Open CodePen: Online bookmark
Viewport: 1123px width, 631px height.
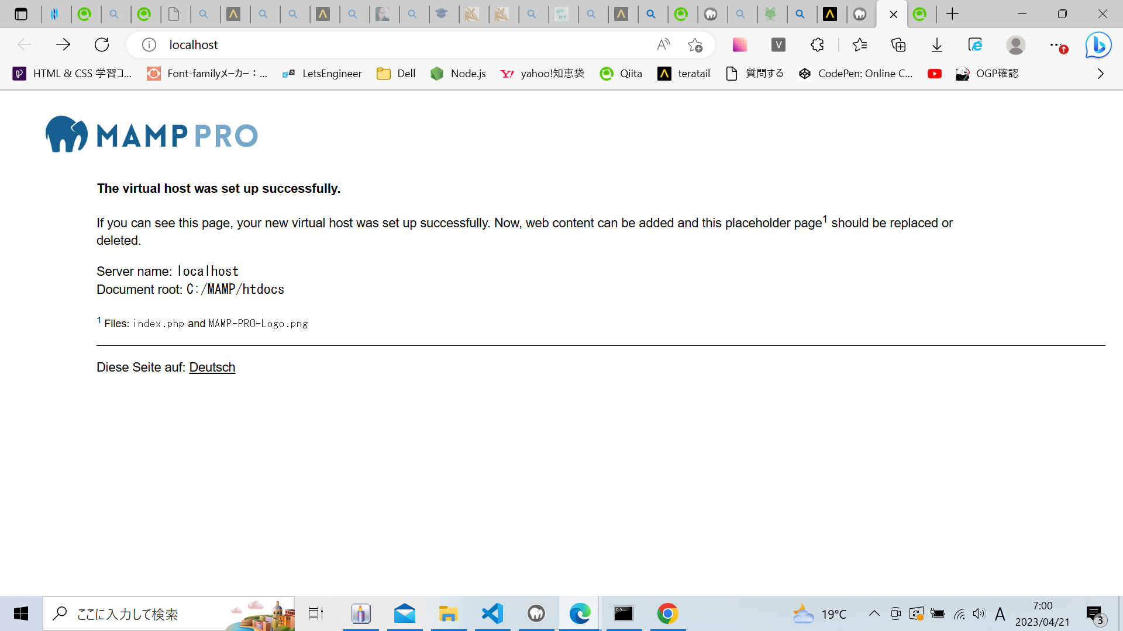[x=855, y=74]
